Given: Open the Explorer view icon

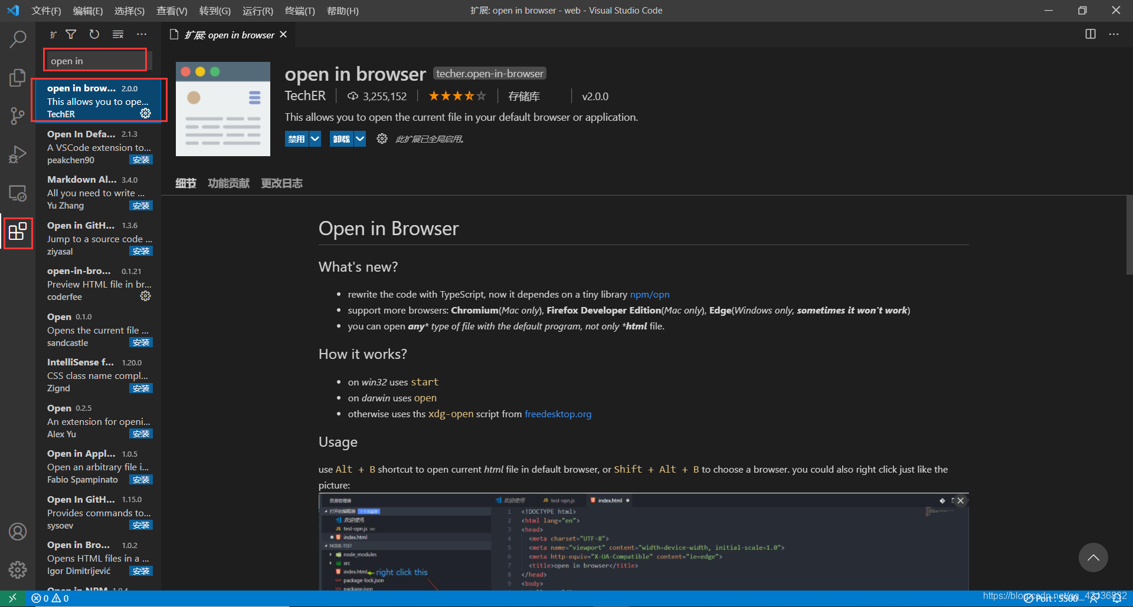Looking at the screenshot, I should (x=18, y=77).
